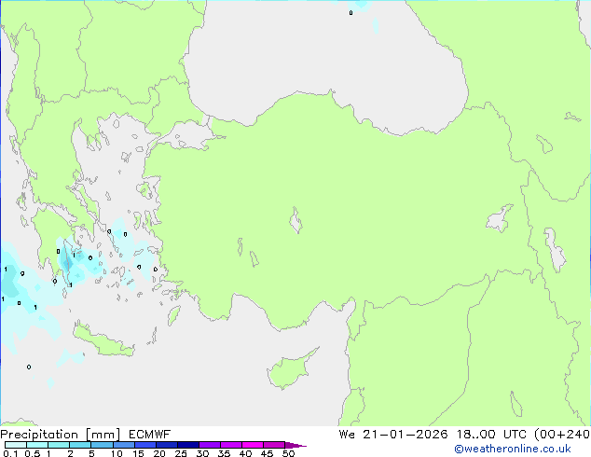
Task: Click the 40 to 45 mm magenta swatch
Action: point(253,445)
